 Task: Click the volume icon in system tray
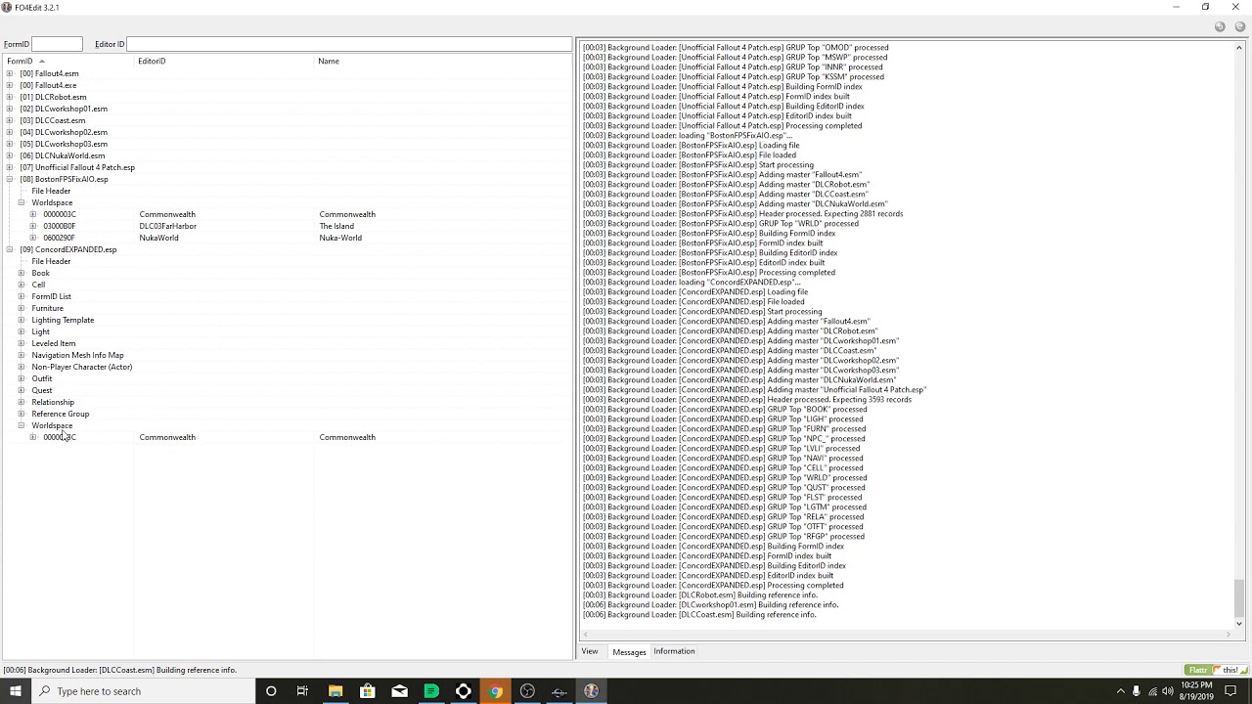[x=1168, y=691]
